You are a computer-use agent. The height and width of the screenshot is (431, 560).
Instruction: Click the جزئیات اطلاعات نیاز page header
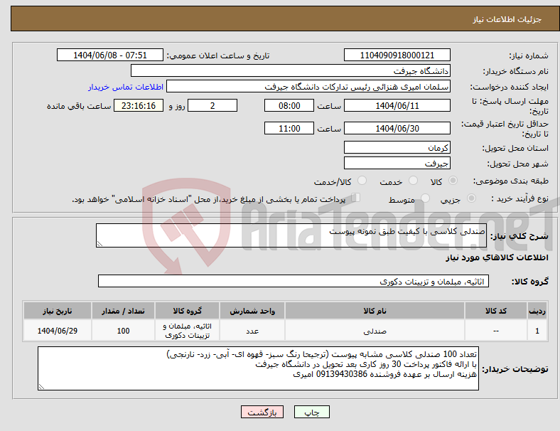pyautogui.click(x=507, y=19)
